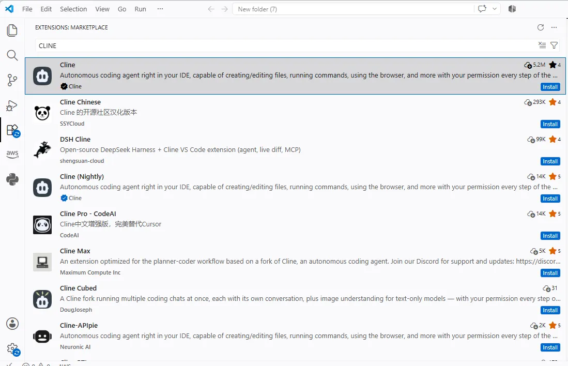Refresh the extensions marketplace list
This screenshot has width=568, height=366.
(x=541, y=27)
